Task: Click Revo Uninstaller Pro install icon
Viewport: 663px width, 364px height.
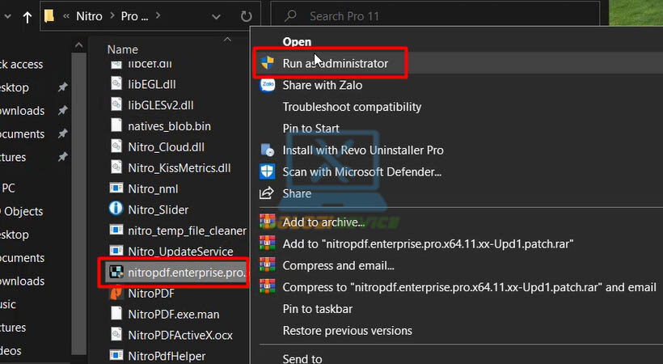Action: [x=267, y=150]
